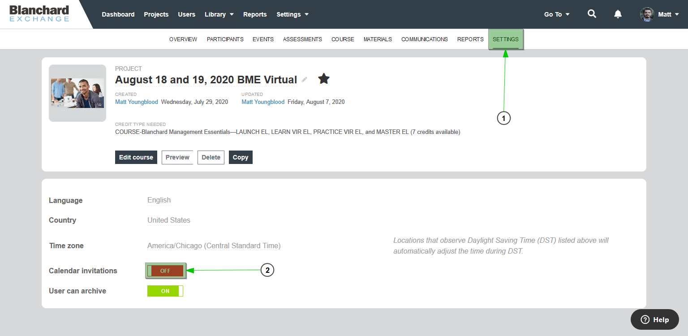Click Matt's profile avatar picture
688x336 pixels.
click(647, 14)
